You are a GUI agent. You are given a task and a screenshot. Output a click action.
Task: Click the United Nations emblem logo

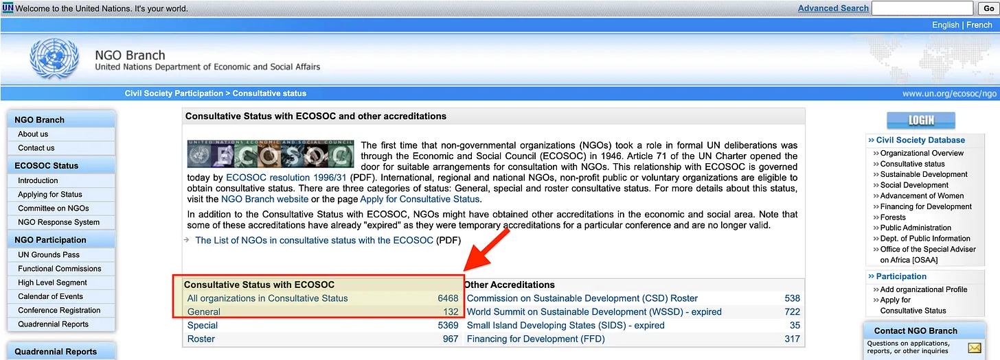[56, 59]
